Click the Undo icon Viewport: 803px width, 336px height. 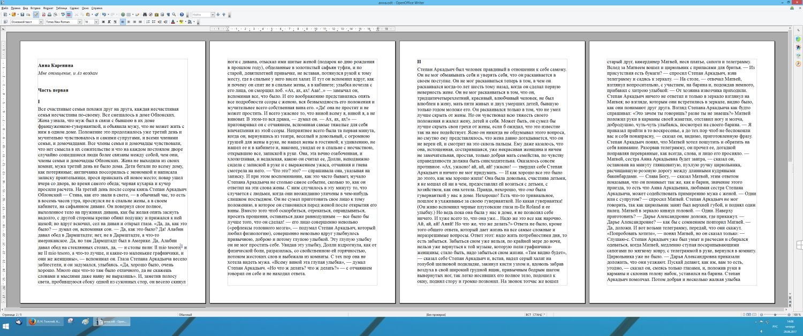pos(104,14)
